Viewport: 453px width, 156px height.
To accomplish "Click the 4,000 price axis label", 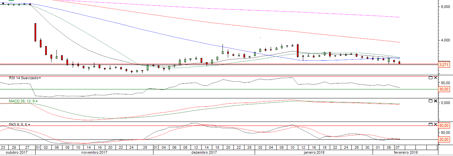I will pos(445,40).
